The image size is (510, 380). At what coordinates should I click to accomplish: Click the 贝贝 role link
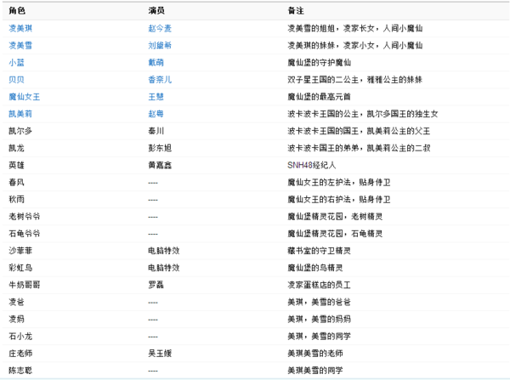[17, 79]
